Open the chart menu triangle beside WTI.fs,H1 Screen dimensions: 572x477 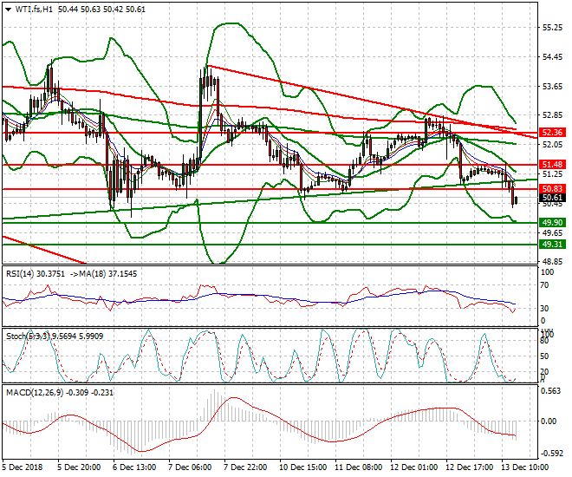click(9, 10)
